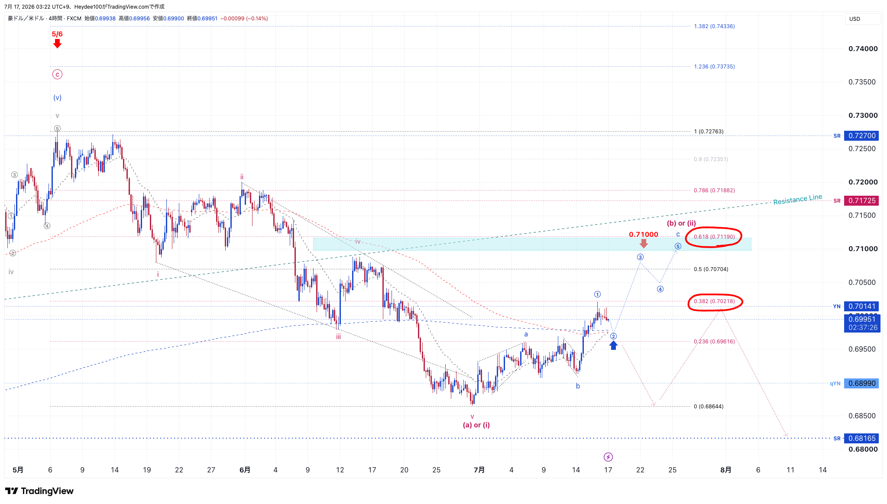Select the 0 (0.68644) Fibonacci label
Image resolution: width=887 pixels, height=504 pixels.
point(709,406)
